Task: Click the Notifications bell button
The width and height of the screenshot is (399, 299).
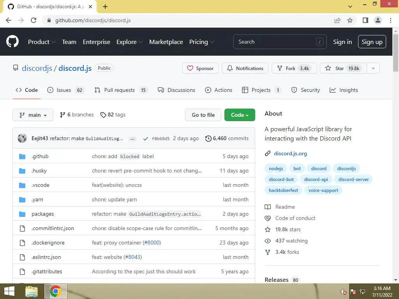Action: [245, 68]
